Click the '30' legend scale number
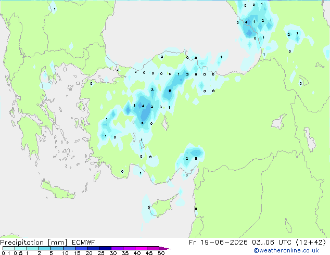Image resolution: width=330 pixels, height=255 pixels. (113, 253)
